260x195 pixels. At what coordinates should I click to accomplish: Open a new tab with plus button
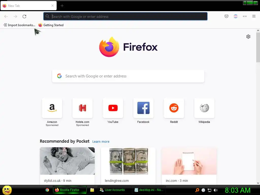pos(62,6)
